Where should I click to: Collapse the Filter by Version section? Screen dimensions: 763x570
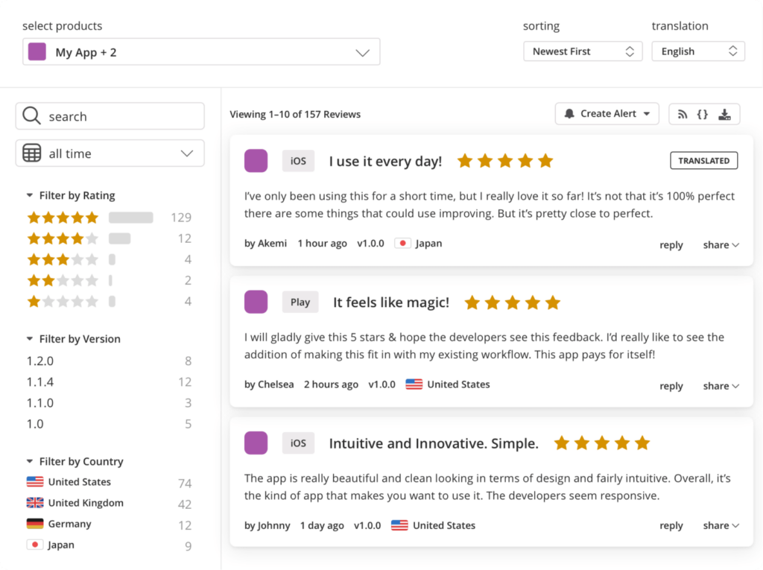[x=28, y=338]
